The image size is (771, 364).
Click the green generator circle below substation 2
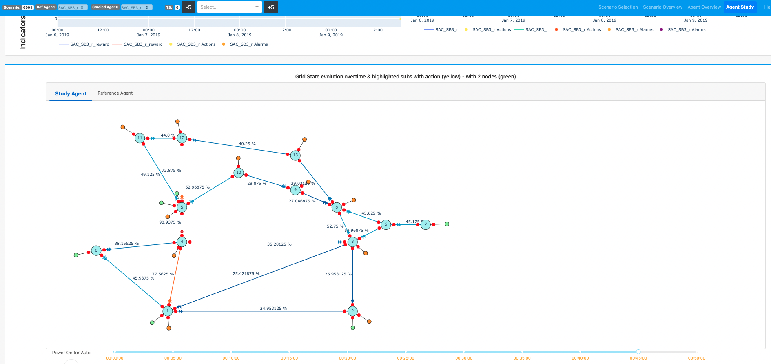(x=353, y=328)
